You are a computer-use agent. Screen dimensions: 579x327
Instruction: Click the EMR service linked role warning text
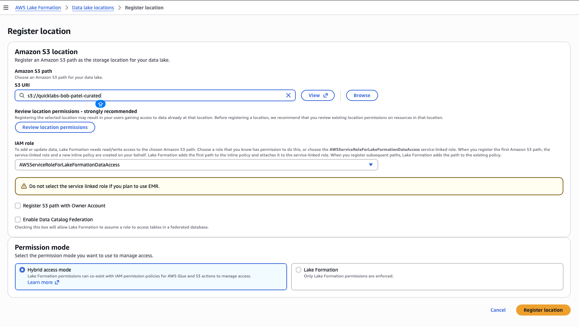(x=94, y=186)
